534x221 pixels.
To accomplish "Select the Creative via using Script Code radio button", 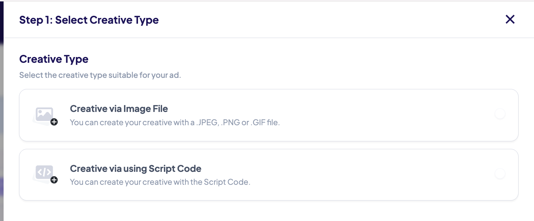I will [500, 174].
